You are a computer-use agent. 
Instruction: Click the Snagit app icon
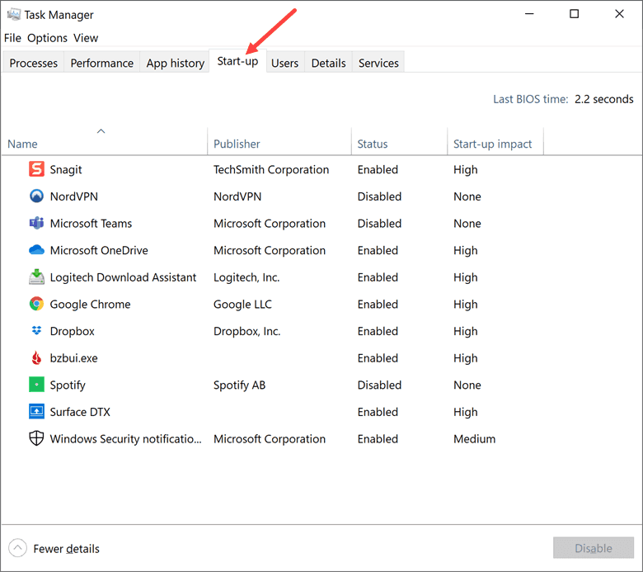(36, 169)
